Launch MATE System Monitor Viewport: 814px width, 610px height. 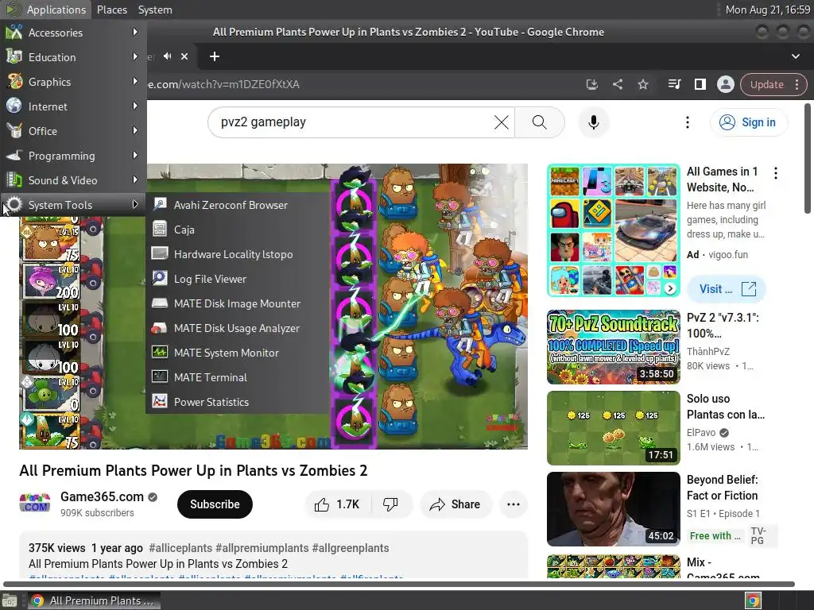tap(238, 353)
